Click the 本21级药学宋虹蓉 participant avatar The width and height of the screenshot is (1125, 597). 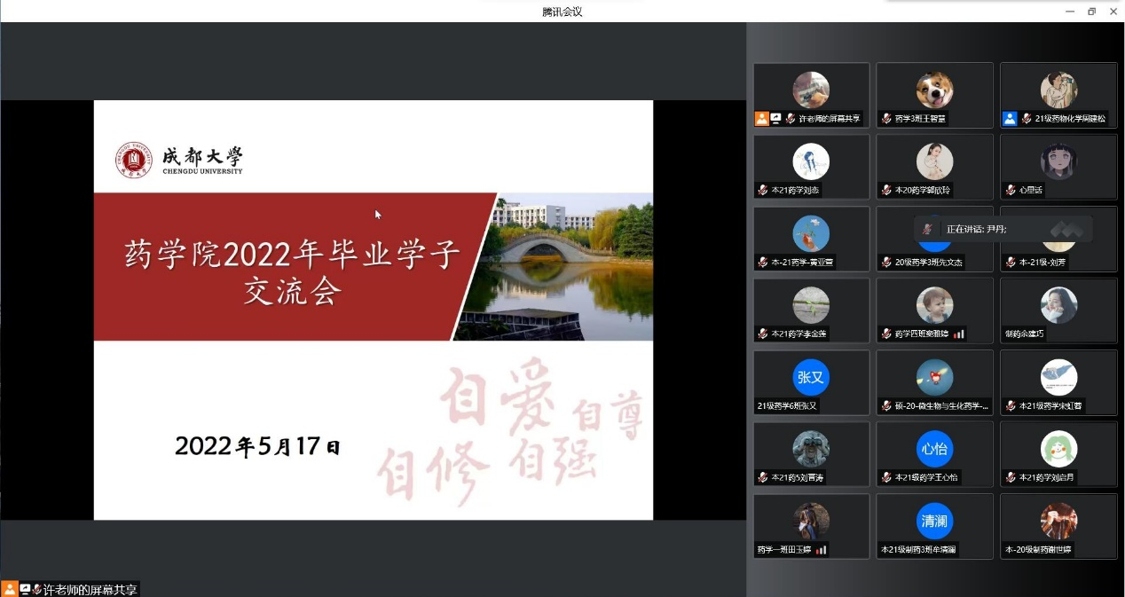1058,377
